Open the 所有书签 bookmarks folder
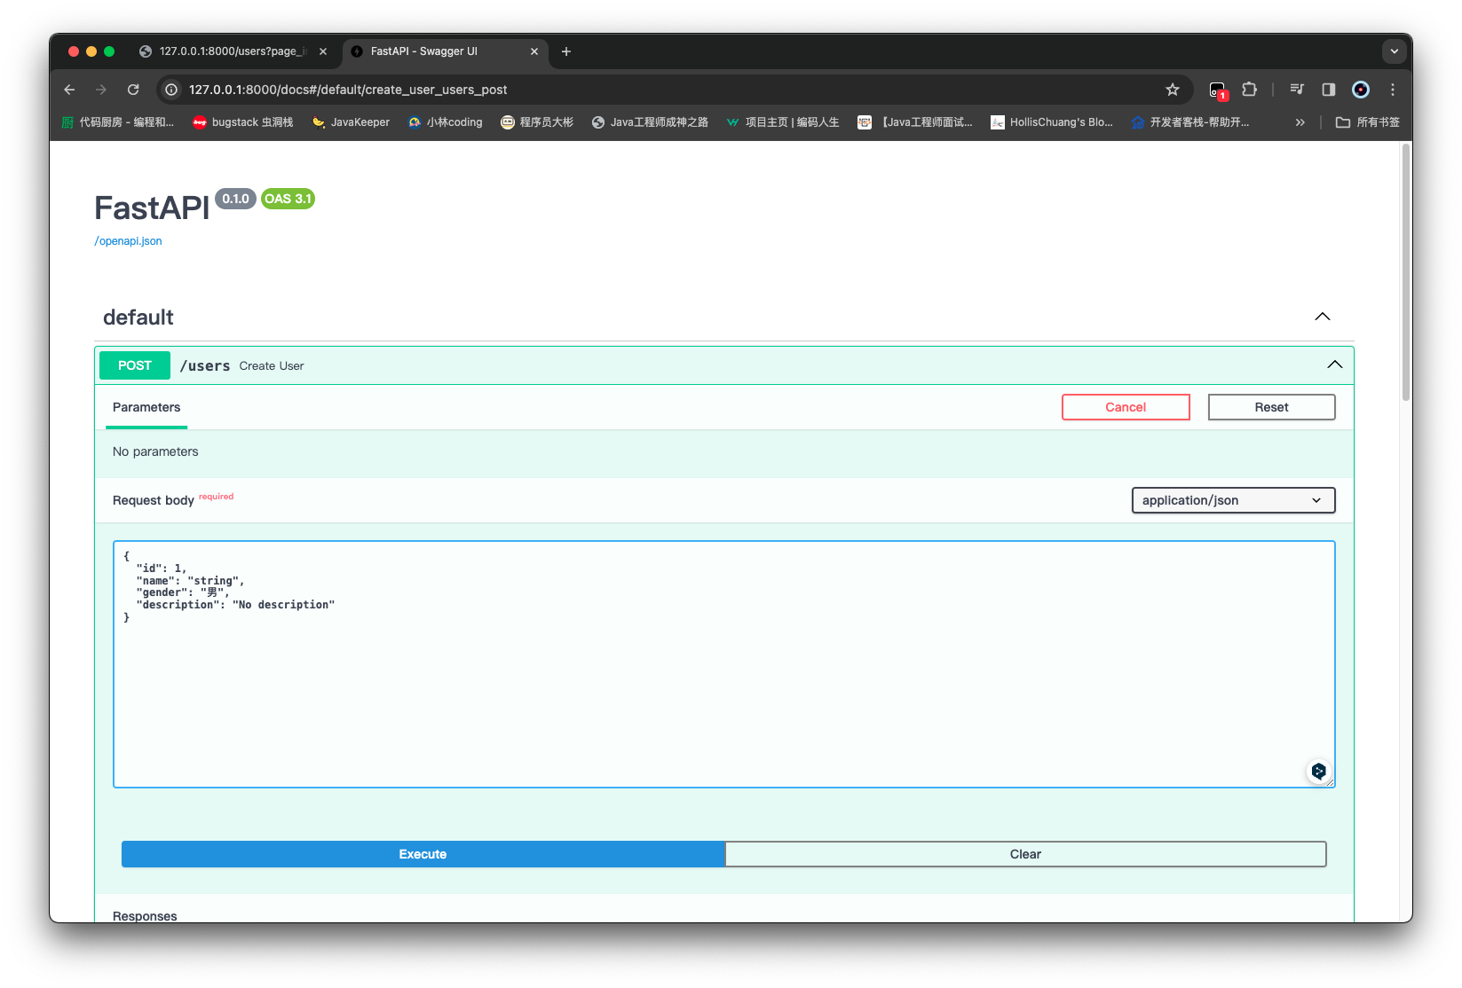Image resolution: width=1462 pixels, height=988 pixels. click(x=1367, y=122)
